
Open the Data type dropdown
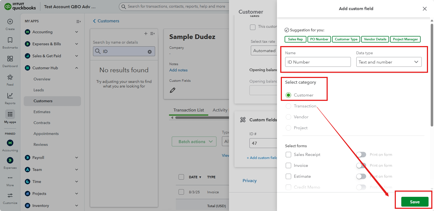pyautogui.click(x=389, y=62)
